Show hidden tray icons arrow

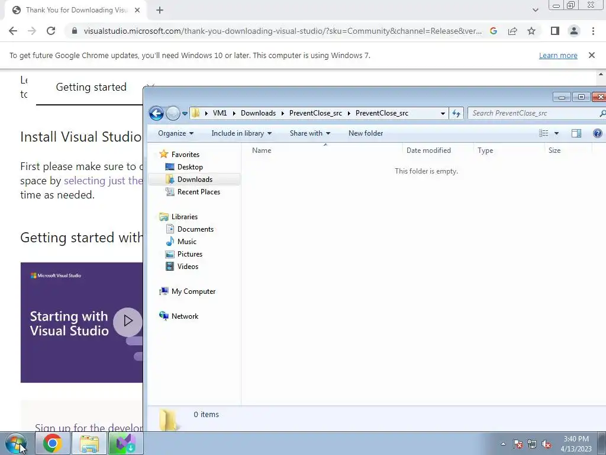pos(503,444)
